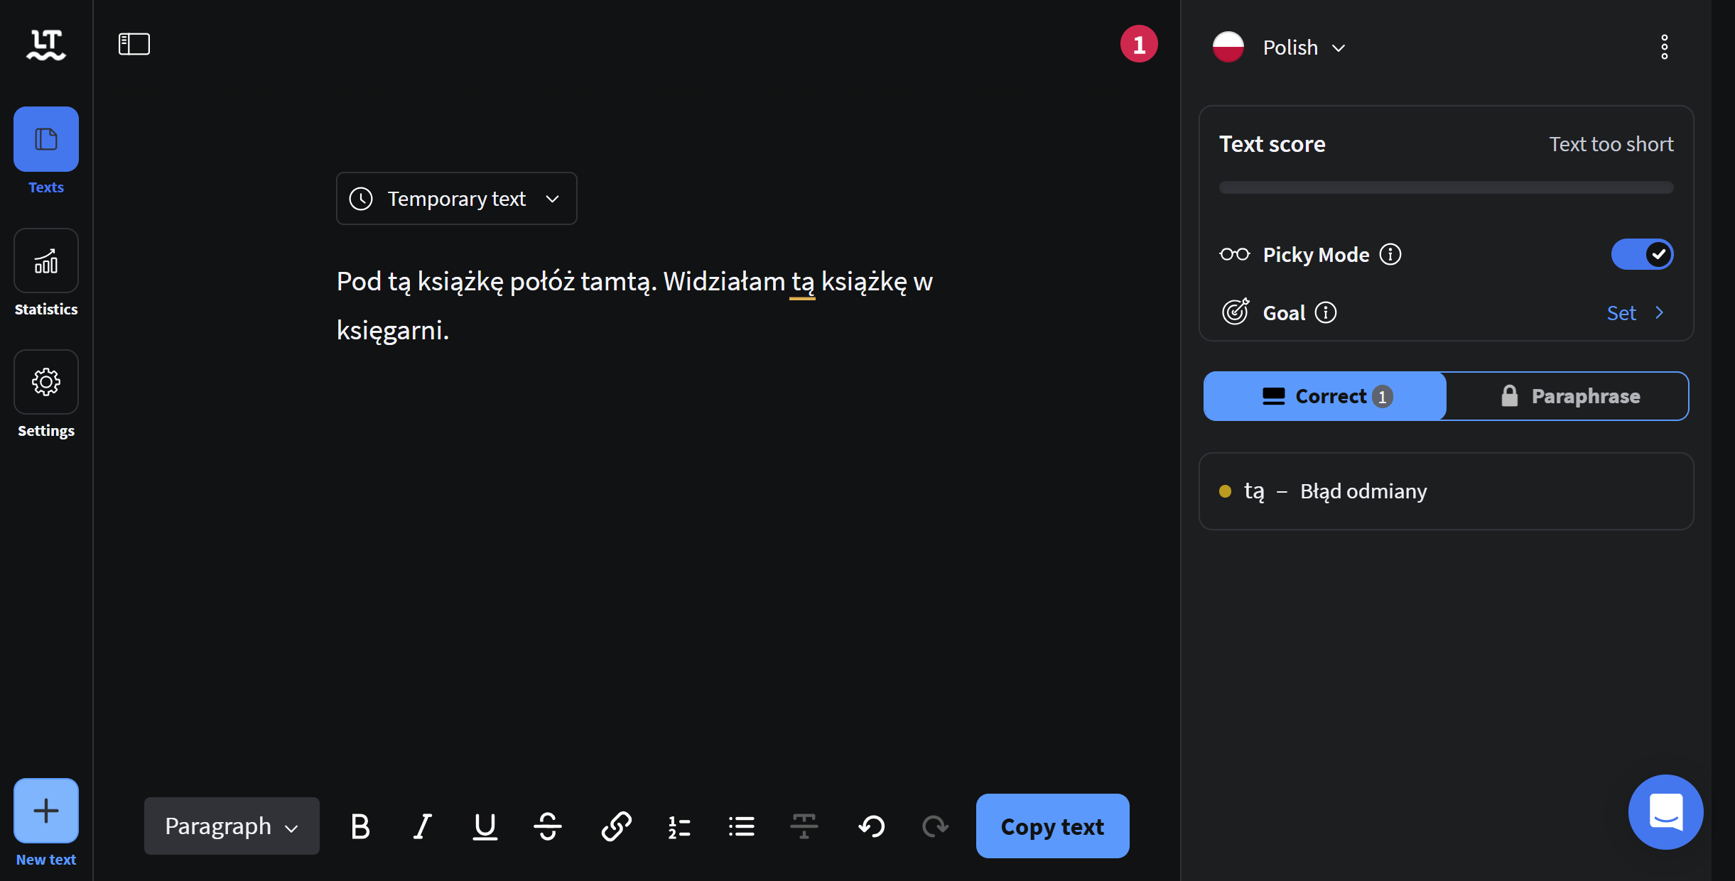Disable Picky Mode switch
This screenshot has width=1735, height=881.
1642,254
